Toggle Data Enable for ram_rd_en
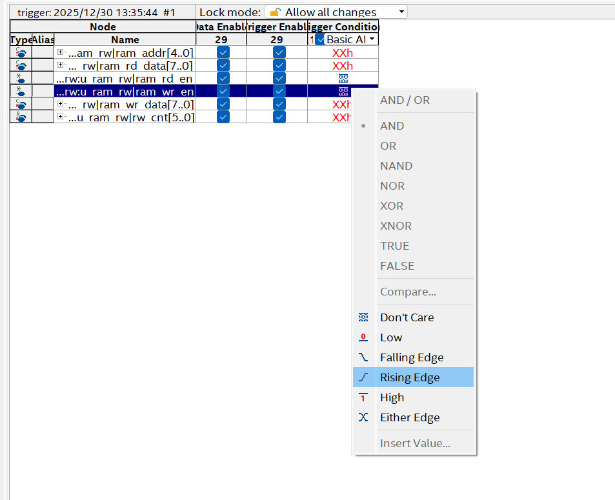The image size is (615, 500). [223, 79]
